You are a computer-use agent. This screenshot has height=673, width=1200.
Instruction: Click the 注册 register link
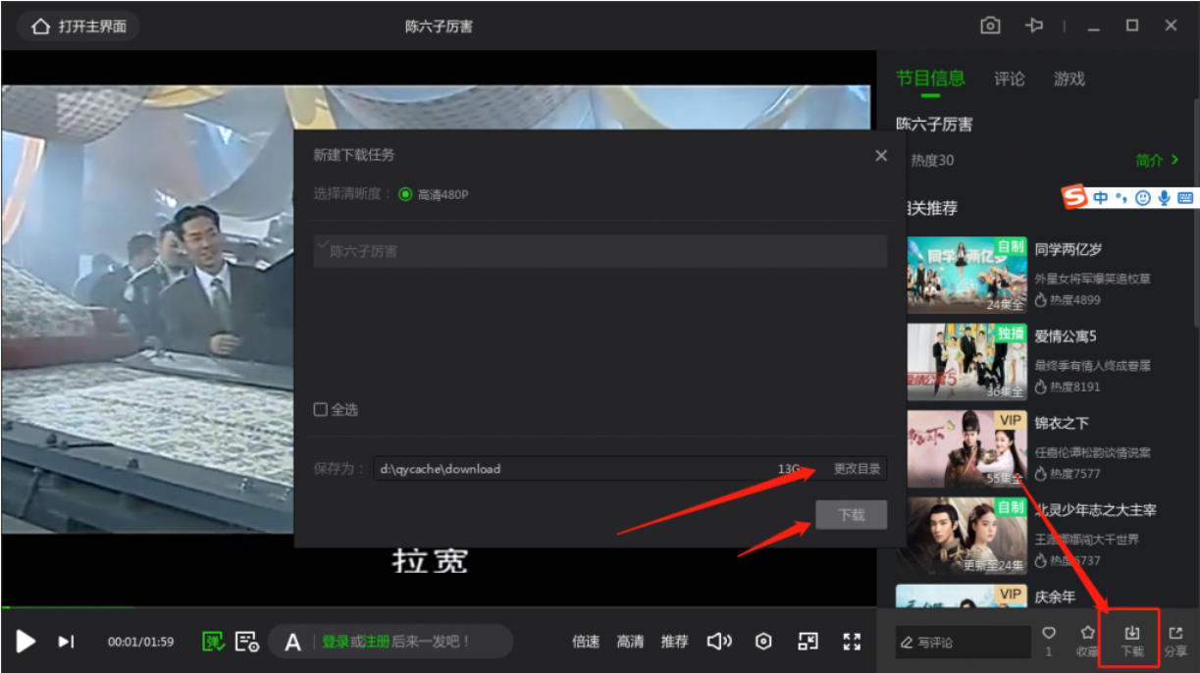click(x=377, y=642)
